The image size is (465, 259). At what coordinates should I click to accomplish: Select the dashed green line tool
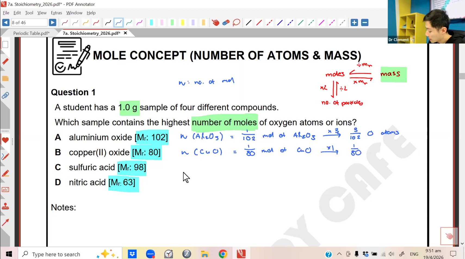click(x=311, y=23)
